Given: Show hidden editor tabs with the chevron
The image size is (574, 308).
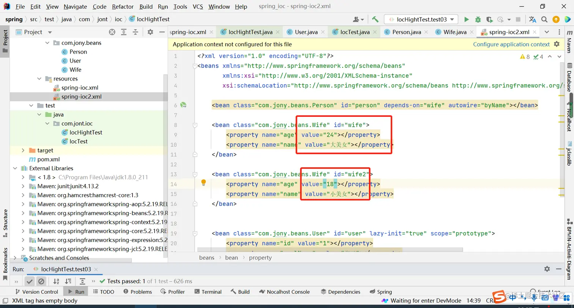Looking at the screenshot, I should click(547, 32).
